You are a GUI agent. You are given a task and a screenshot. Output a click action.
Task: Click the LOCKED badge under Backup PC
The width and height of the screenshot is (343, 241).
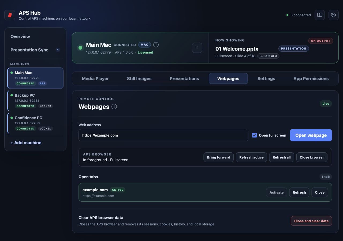[x=46, y=106]
